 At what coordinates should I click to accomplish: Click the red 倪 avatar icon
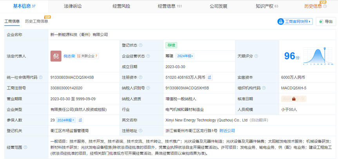point(56,56)
